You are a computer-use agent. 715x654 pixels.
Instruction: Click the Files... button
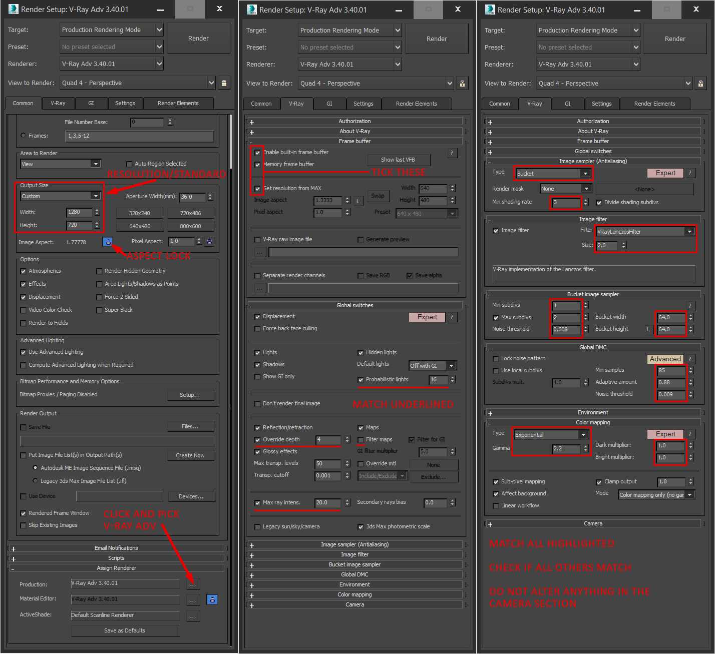click(x=190, y=426)
